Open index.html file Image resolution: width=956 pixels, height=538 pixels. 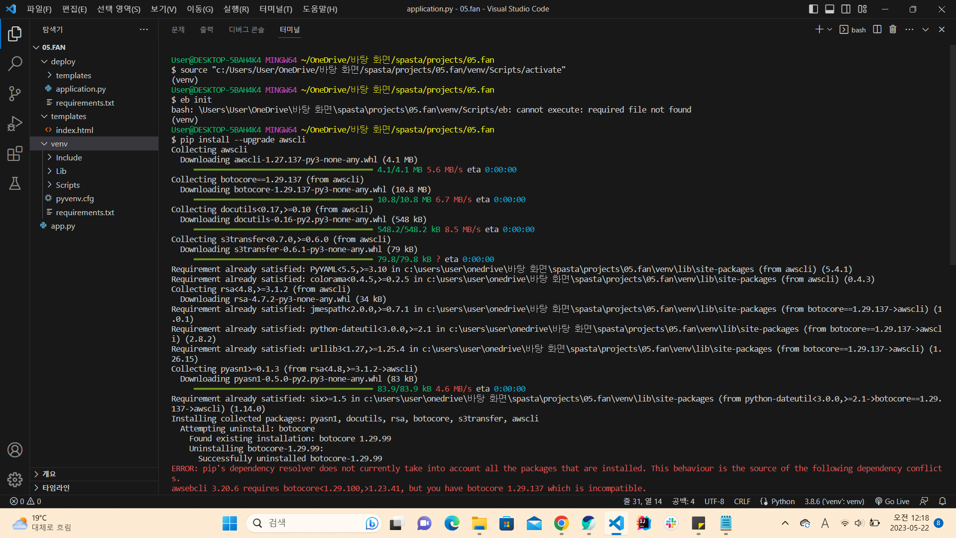coord(95,130)
